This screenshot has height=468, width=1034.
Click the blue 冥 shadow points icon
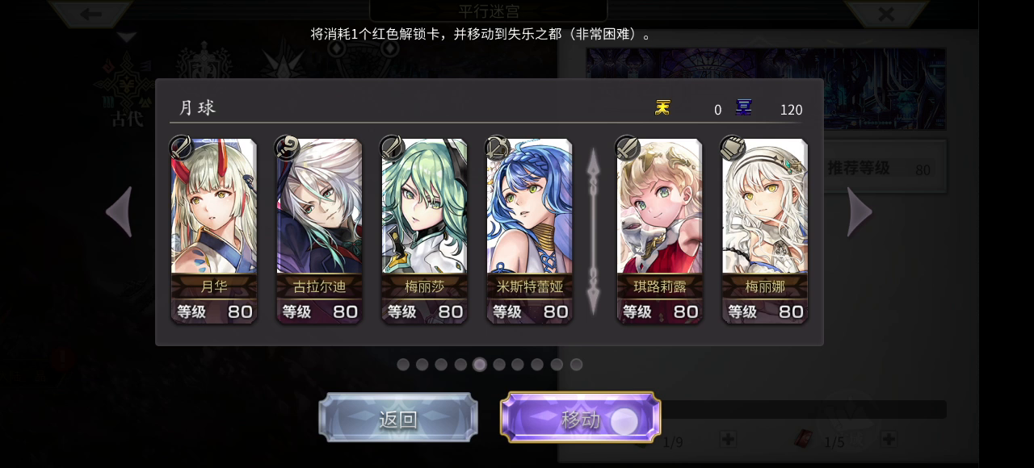point(744,107)
